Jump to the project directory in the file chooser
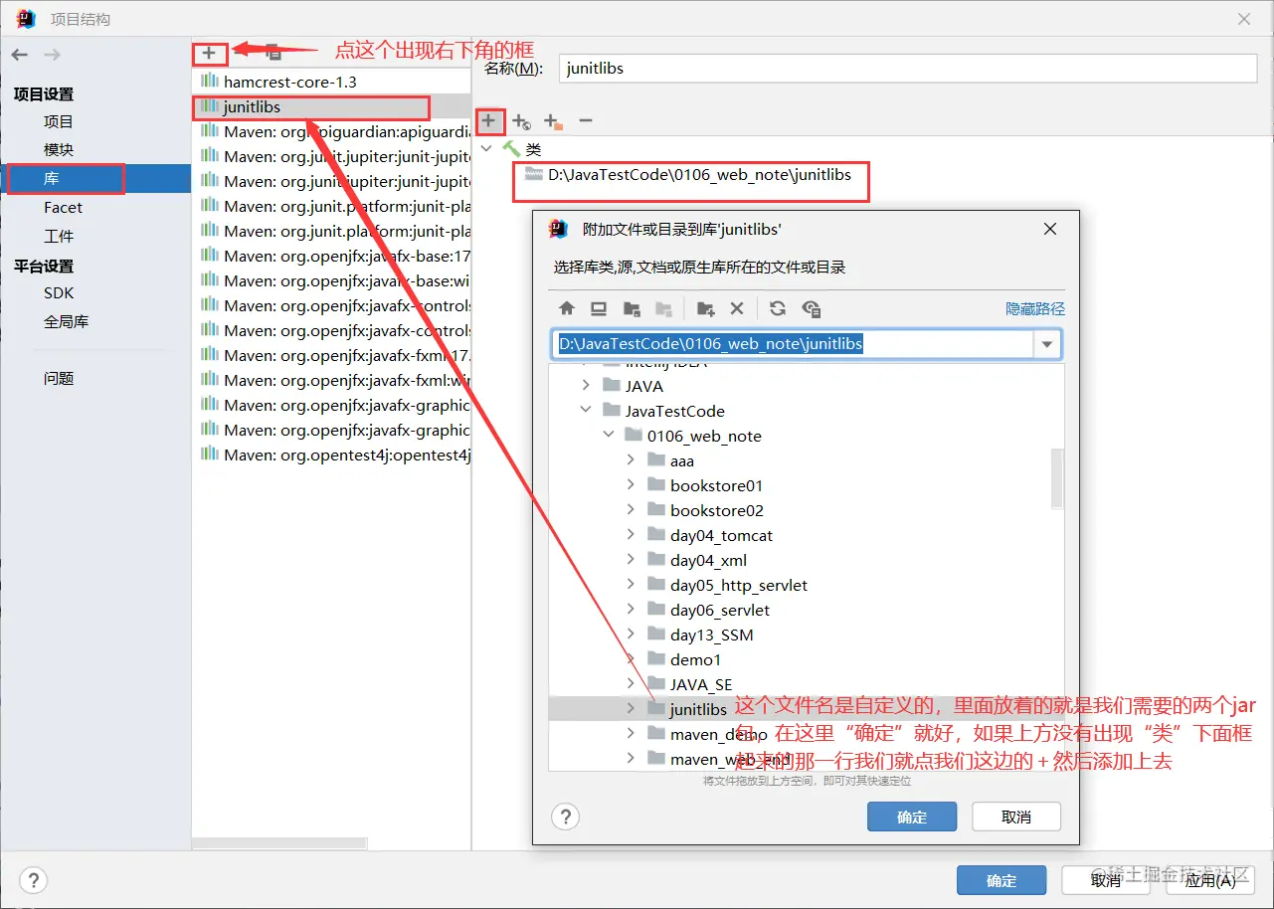 [632, 308]
